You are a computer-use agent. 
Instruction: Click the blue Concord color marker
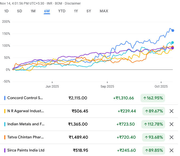(5, 98)
